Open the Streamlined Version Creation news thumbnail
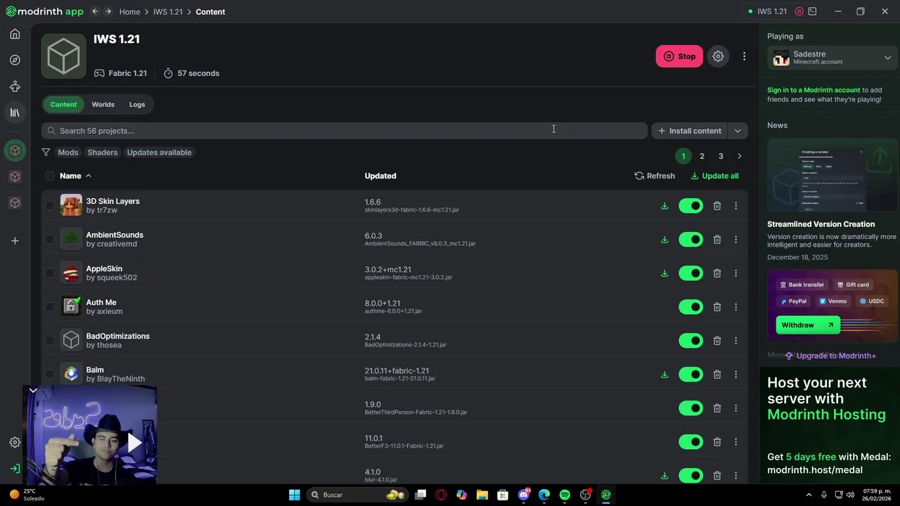Image resolution: width=900 pixels, height=506 pixels. [832, 175]
